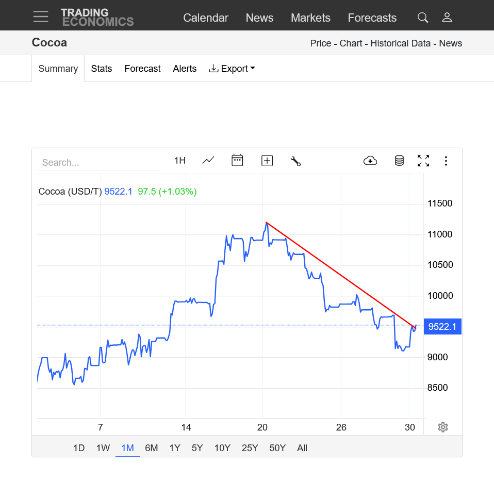Open the user account icon
The width and height of the screenshot is (494, 478).
pyautogui.click(x=447, y=18)
